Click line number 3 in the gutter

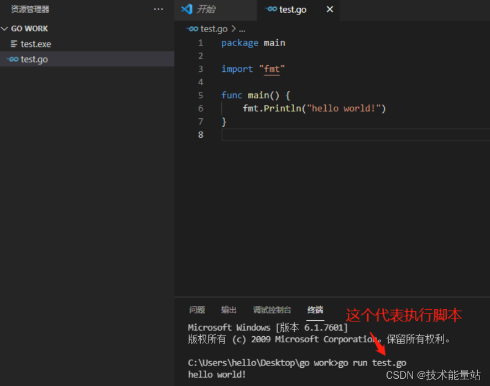[201, 69]
